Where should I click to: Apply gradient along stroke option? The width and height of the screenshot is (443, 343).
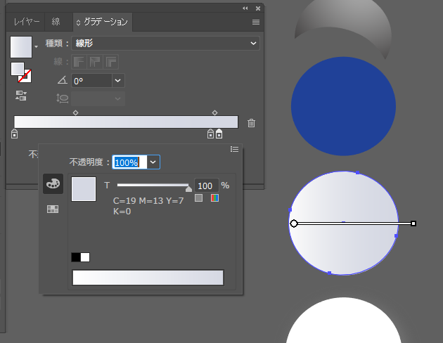point(95,62)
